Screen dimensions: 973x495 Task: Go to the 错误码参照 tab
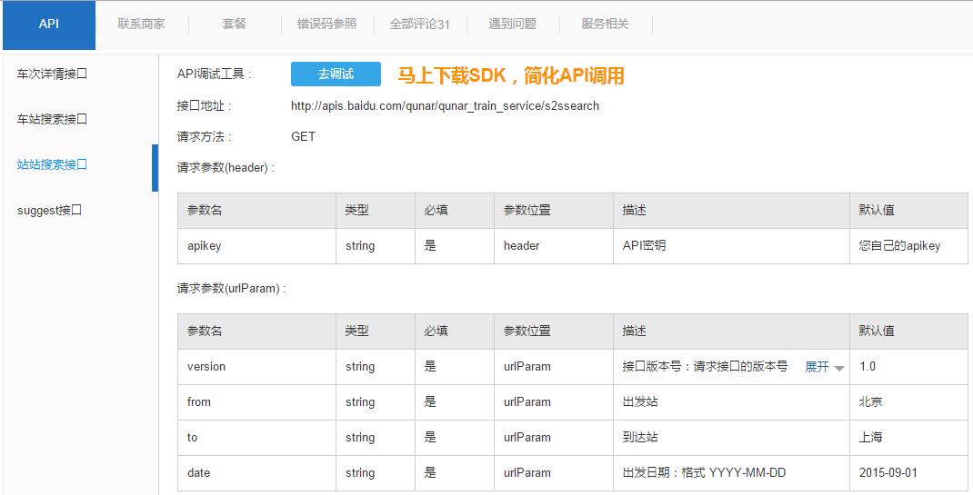tap(326, 25)
